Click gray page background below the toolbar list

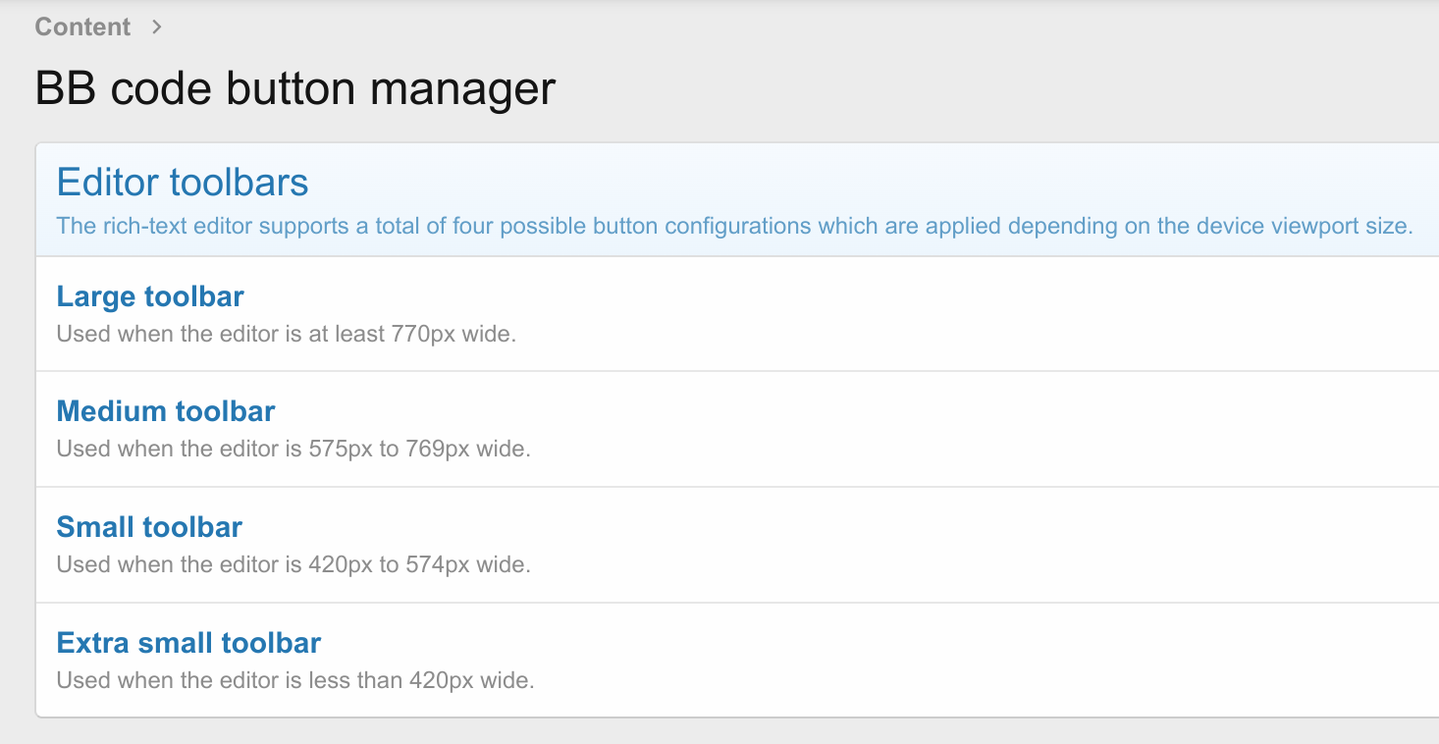687,732
